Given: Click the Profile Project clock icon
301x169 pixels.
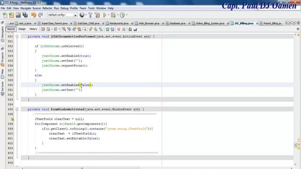Looking at the screenshot, I should 122,15.
